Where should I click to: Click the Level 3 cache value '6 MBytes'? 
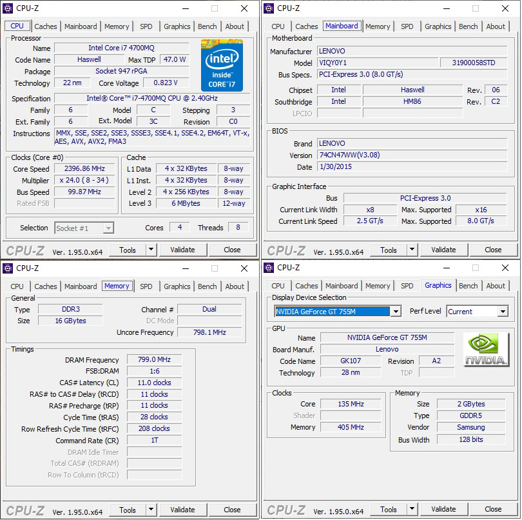pyautogui.click(x=186, y=203)
